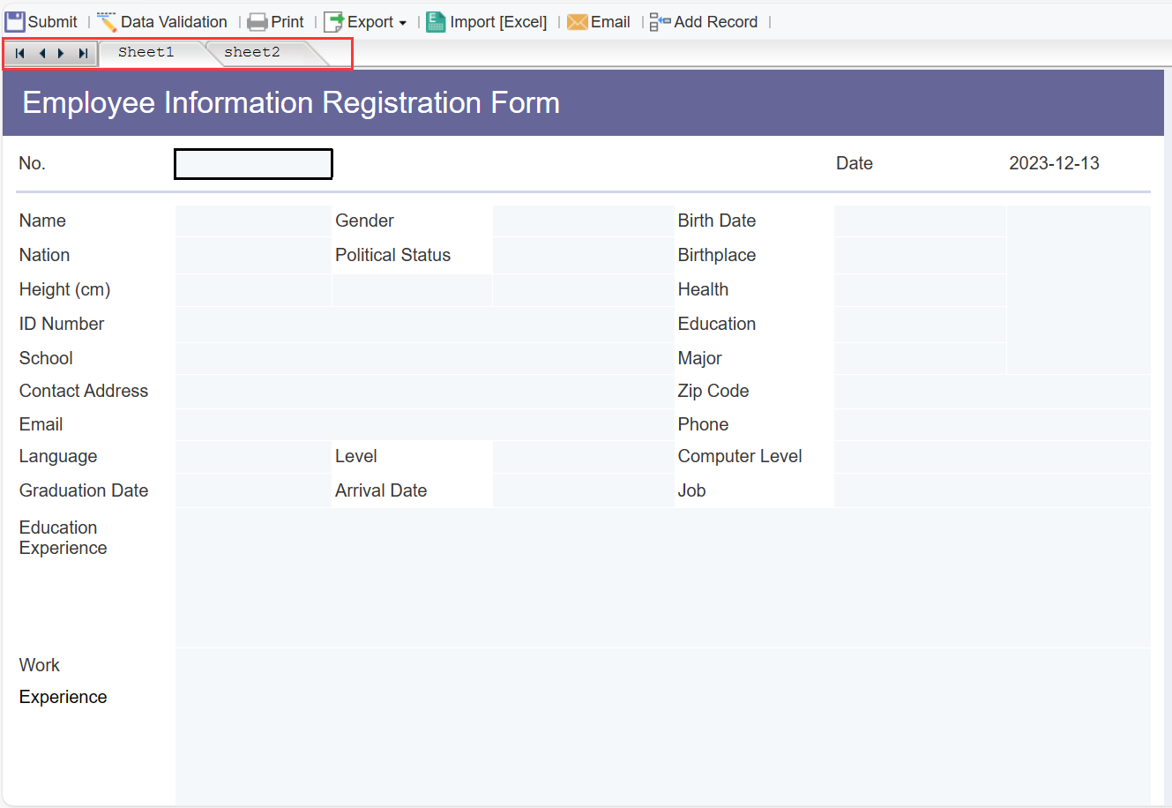Viewport: 1172px width, 808px height.
Task: Click the green Export icon
Action: coord(332,21)
